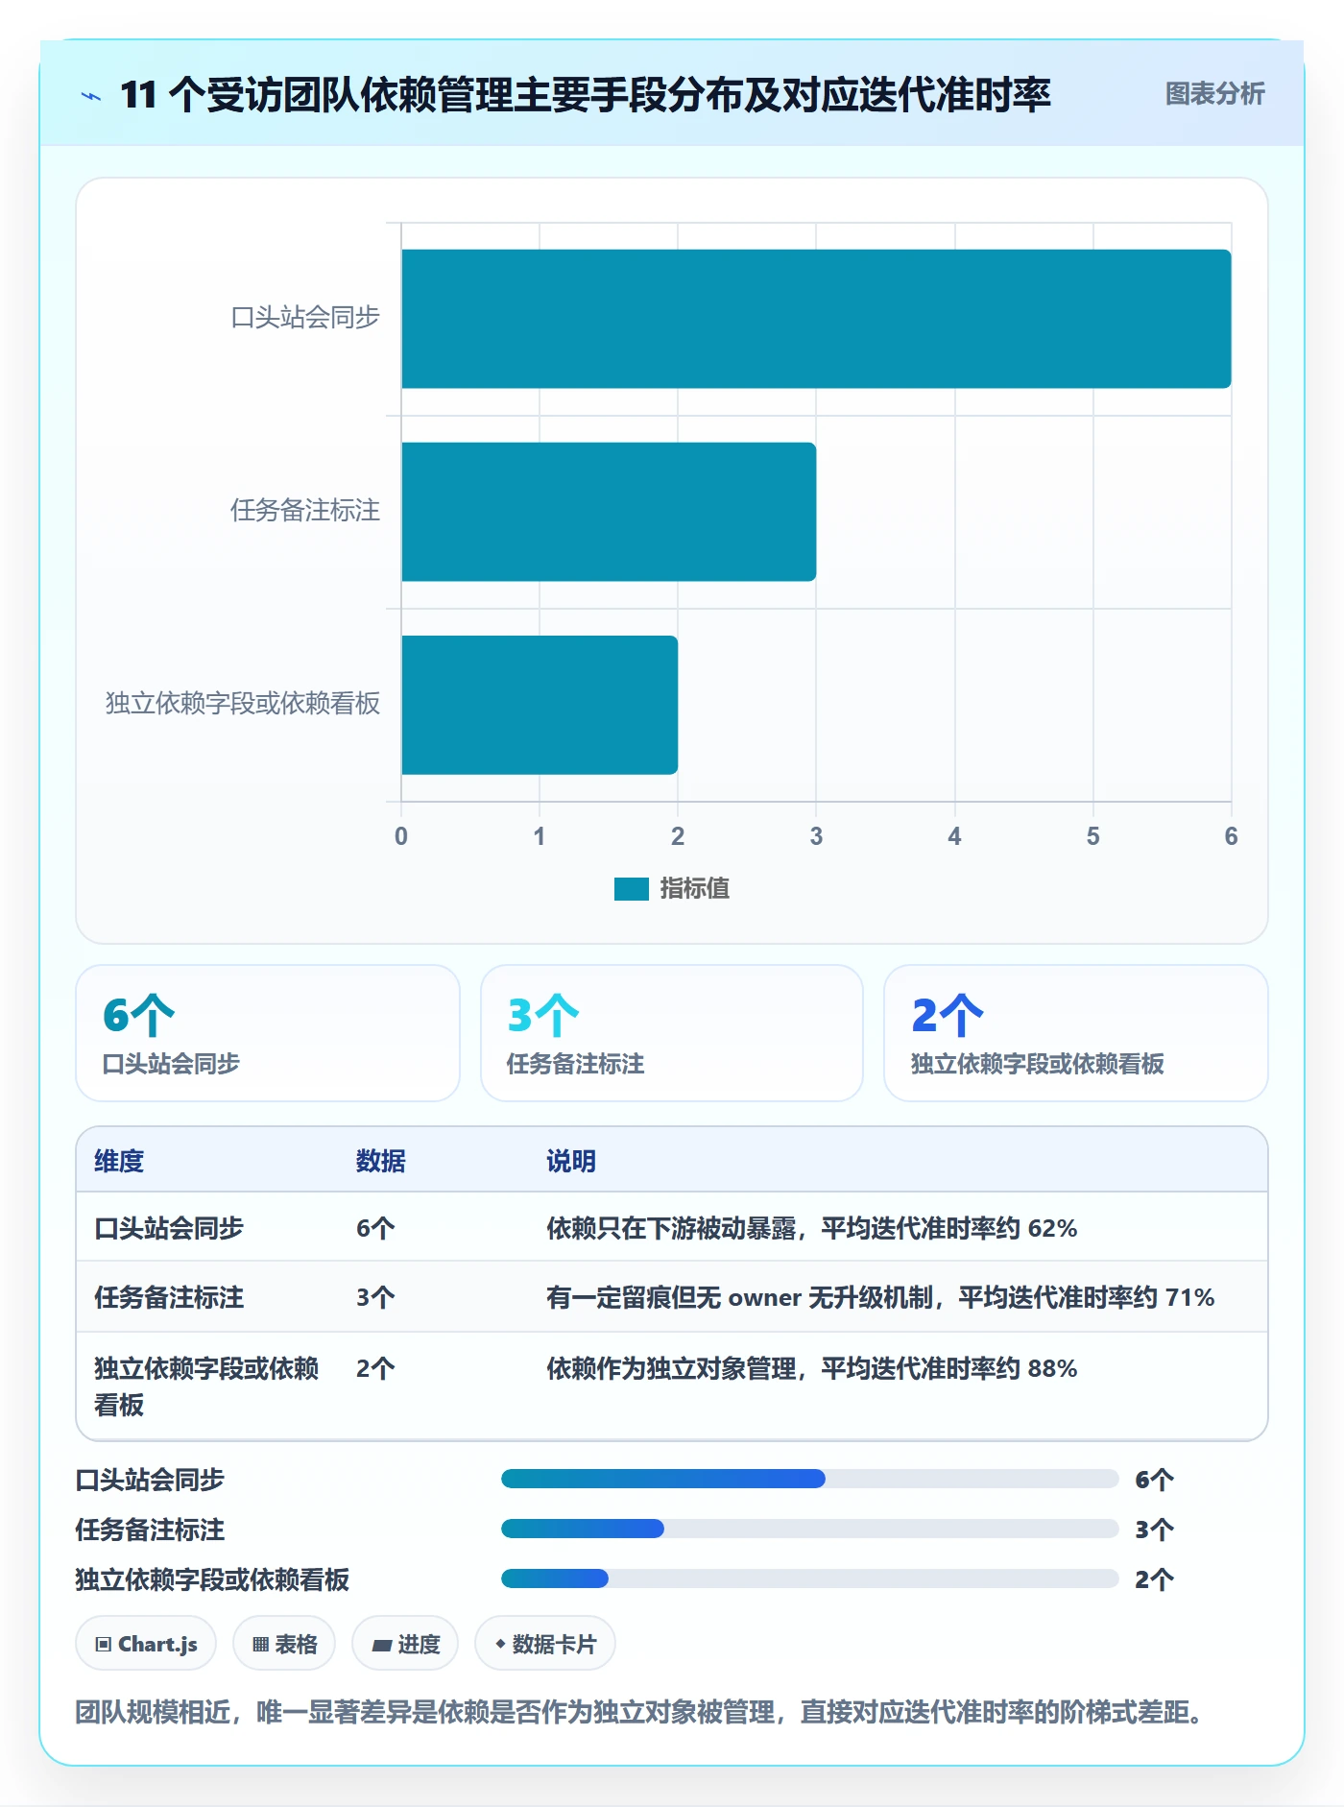Click the 数据 table column header

coord(381,1161)
